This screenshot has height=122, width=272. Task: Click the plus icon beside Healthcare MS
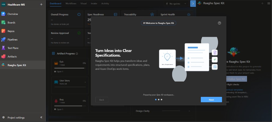[x=41, y=4]
